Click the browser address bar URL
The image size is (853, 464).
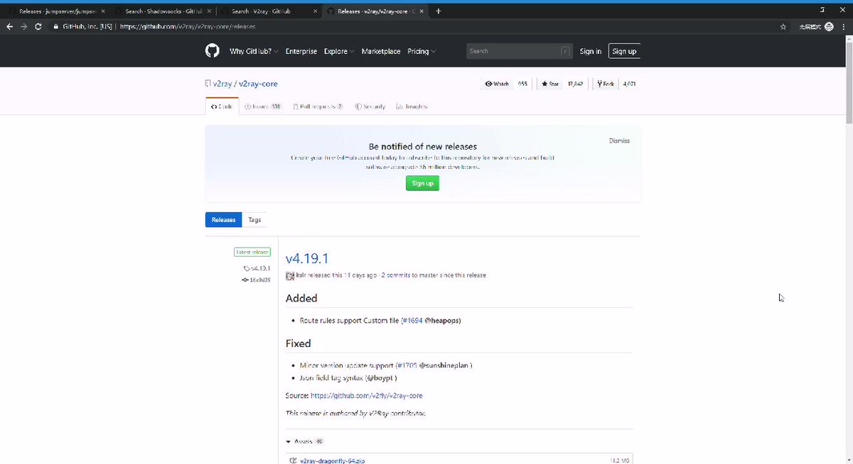point(188,26)
